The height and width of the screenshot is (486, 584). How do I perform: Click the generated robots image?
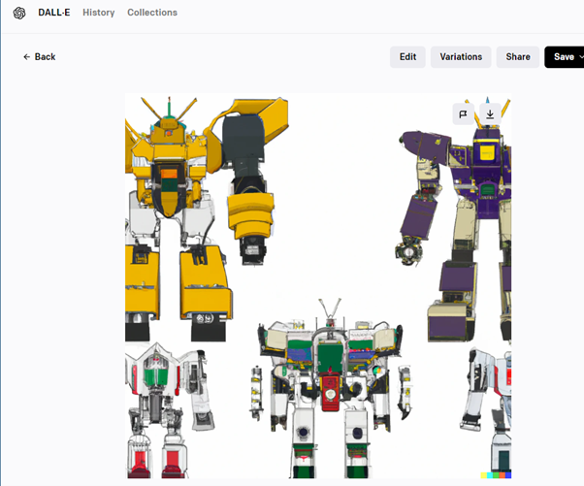318,286
